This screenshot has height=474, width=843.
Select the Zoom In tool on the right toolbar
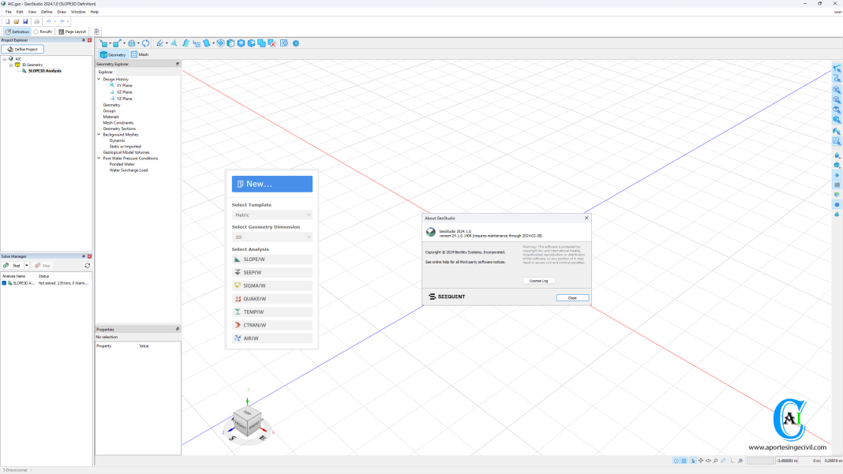836,91
